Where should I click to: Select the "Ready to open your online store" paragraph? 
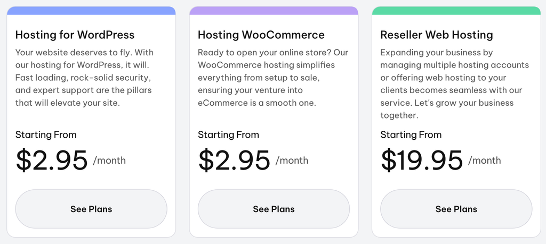tap(273, 78)
